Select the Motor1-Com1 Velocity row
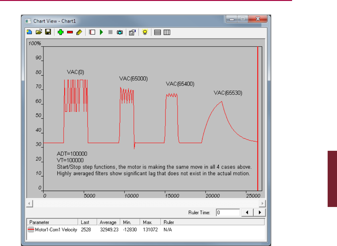This screenshot has height=246, width=337. click(146, 230)
